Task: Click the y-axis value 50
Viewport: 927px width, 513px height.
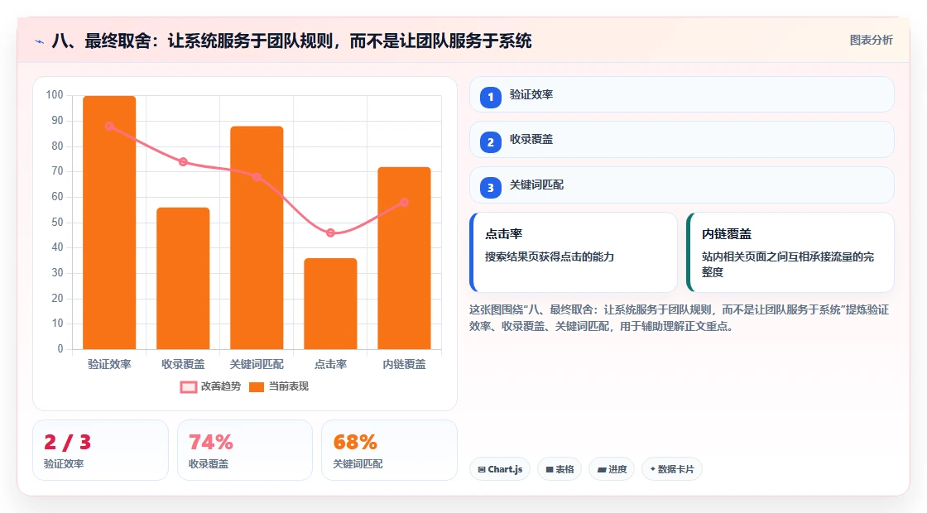Action: 57,223
